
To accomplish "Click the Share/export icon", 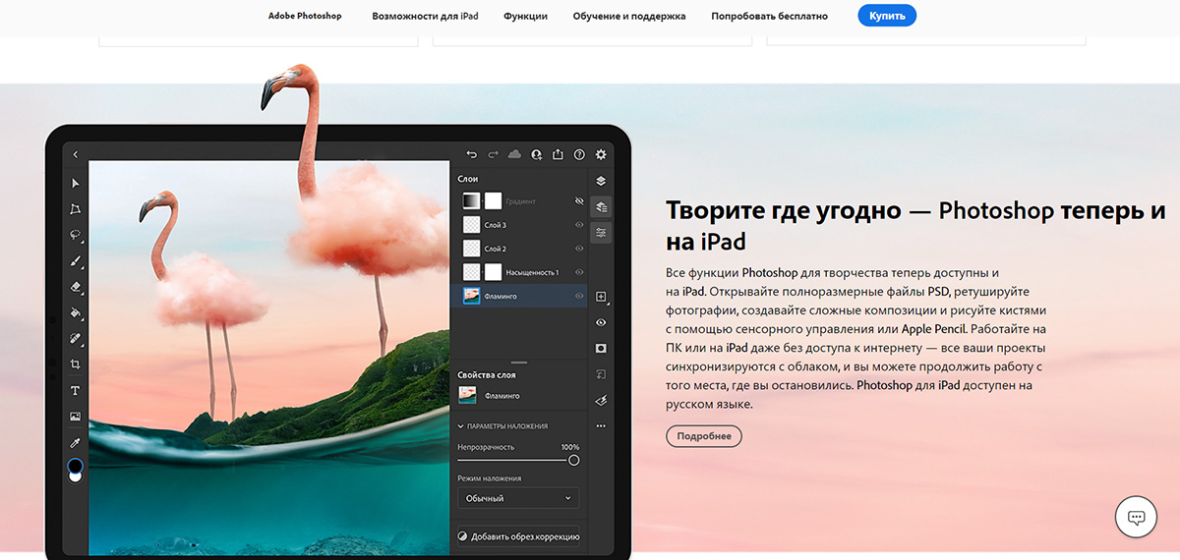I will [x=559, y=154].
